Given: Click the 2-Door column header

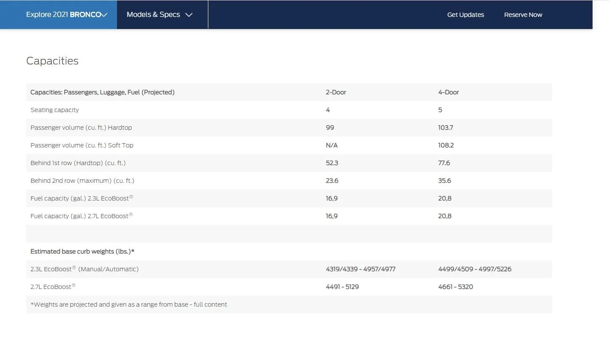Looking at the screenshot, I should click(335, 92).
